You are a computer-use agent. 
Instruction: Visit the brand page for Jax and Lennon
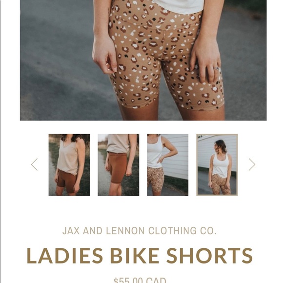tap(140, 231)
